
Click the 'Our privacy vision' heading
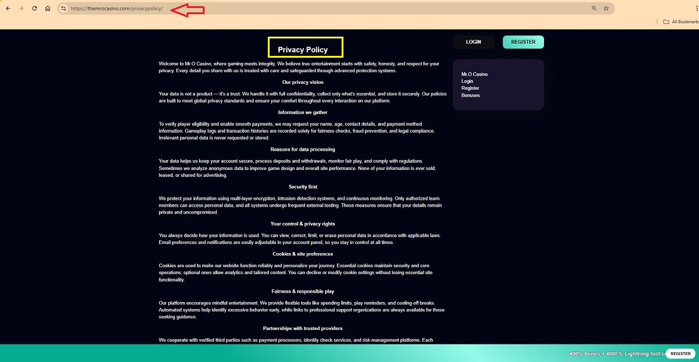[303, 83]
